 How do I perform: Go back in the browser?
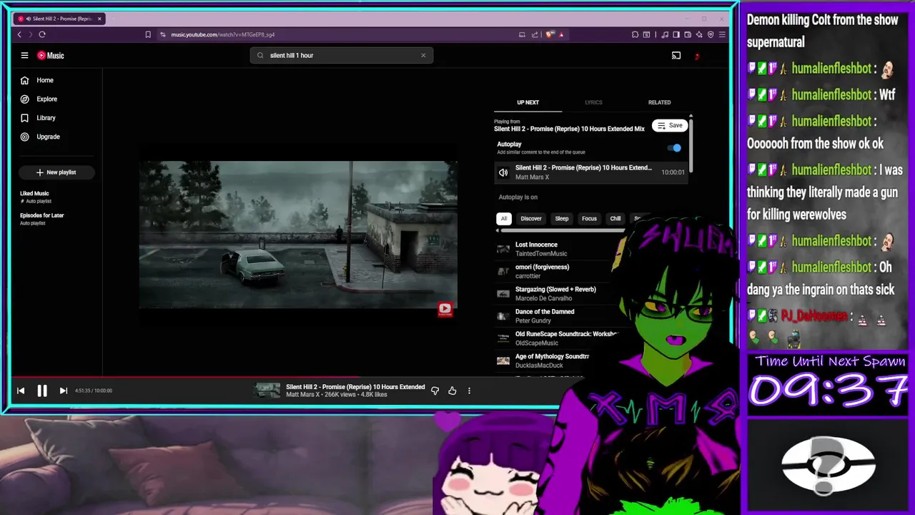(x=19, y=34)
